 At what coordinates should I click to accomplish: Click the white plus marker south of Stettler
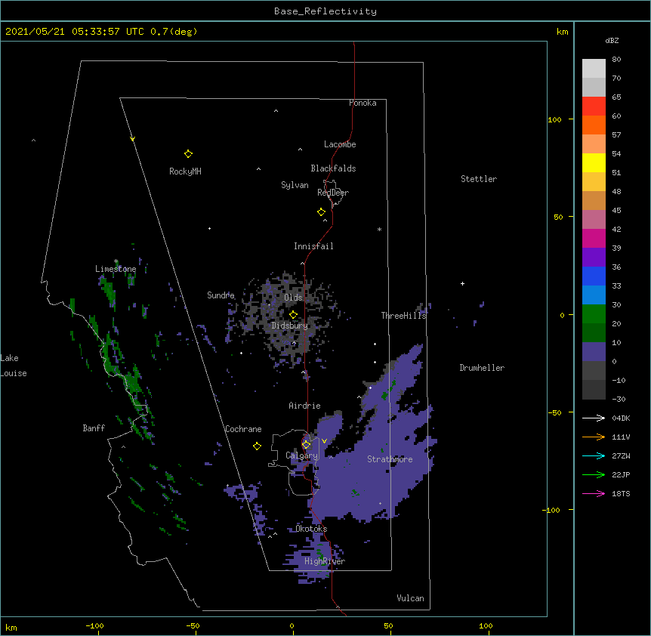(462, 283)
